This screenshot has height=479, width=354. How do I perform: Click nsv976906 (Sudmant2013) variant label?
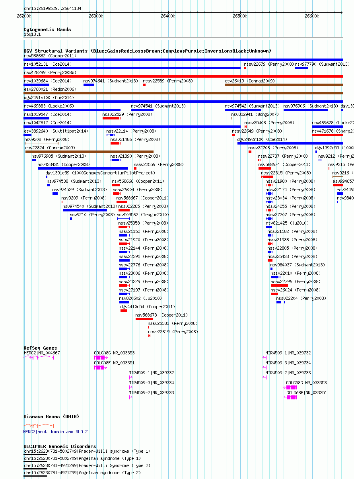coord(311,106)
